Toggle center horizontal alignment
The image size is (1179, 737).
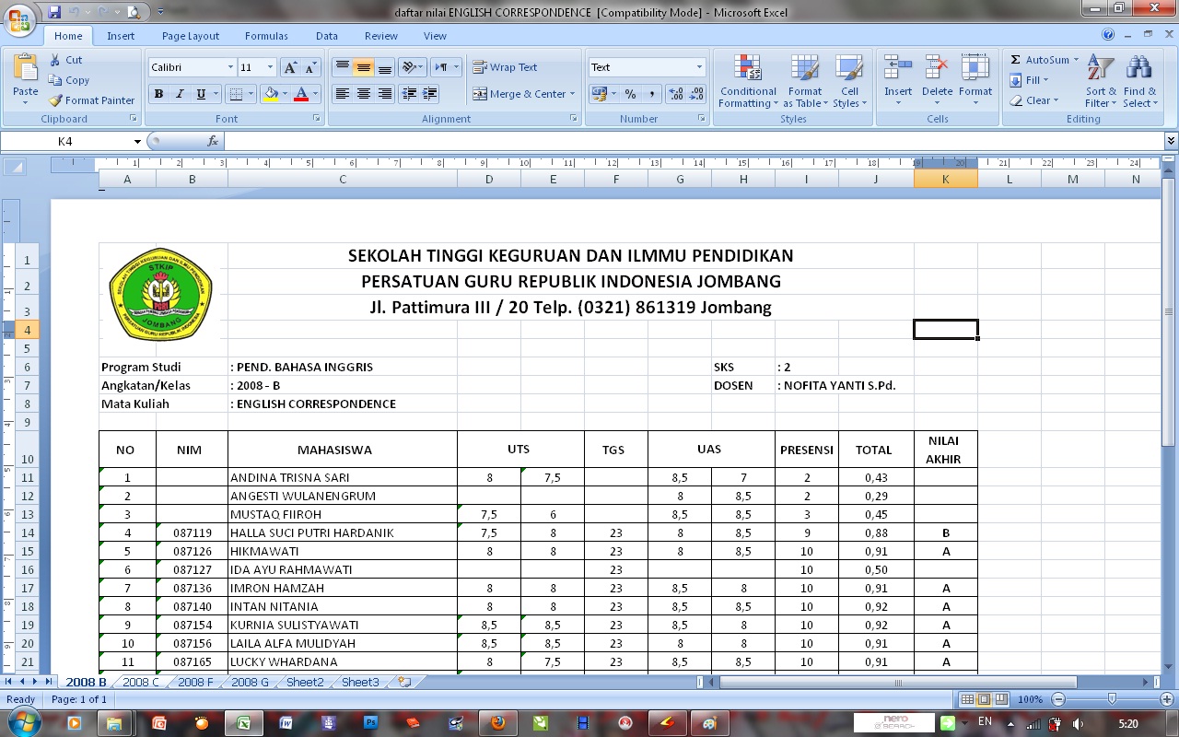(x=363, y=94)
